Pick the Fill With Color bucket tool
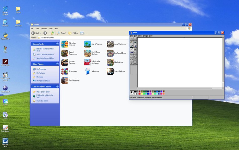The height and width of the screenshot is (150, 239). click(x=135, y=42)
